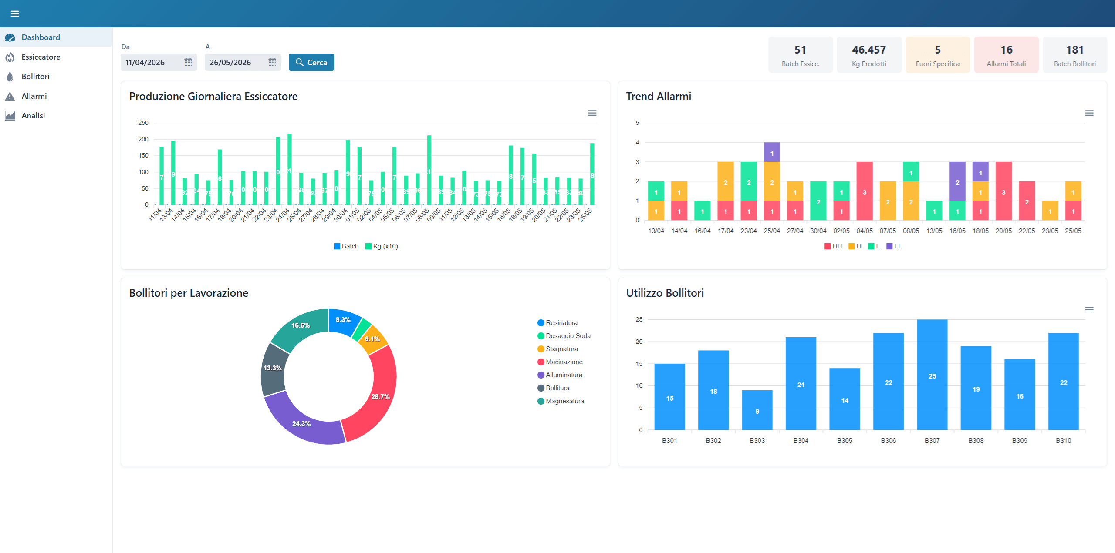
Task: Toggle Resinatura in donut legend
Action: click(x=557, y=323)
